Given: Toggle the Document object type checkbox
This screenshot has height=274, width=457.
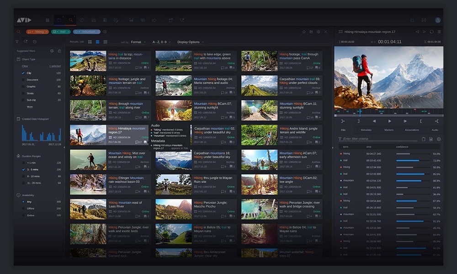Looking at the screenshot, I should (23, 80).
